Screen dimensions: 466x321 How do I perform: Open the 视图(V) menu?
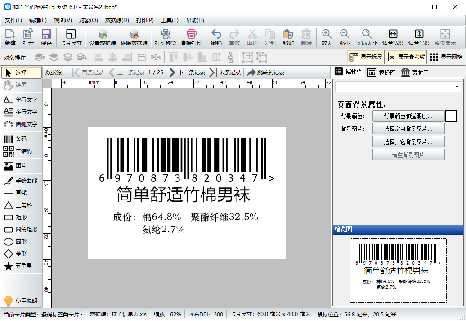pyautogui.click(x=63, y=20)
